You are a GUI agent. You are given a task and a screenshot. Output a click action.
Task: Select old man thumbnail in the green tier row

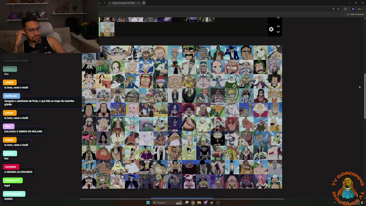pos(107,29)
